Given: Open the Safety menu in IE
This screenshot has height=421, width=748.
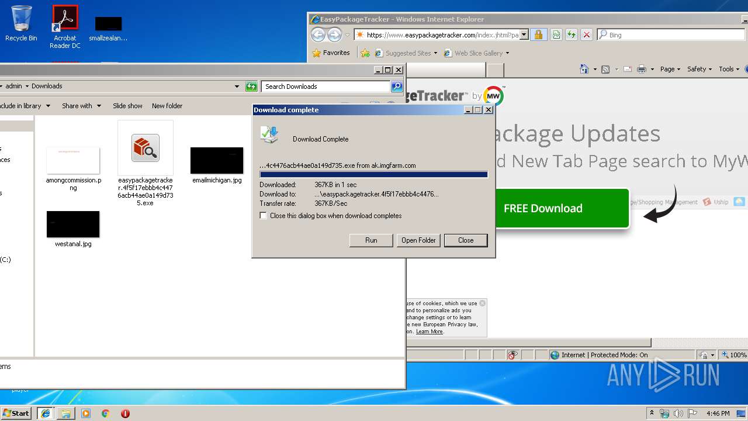Looking at the screenshot, I should pyautogui.click(x=699, y=69).
